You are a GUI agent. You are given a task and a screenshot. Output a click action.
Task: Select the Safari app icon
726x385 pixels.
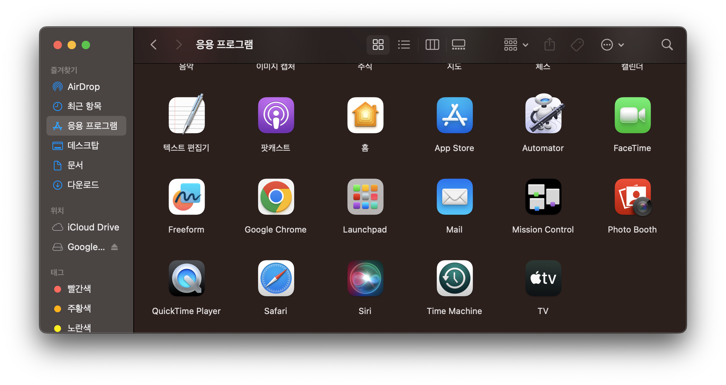click(276, 278)
